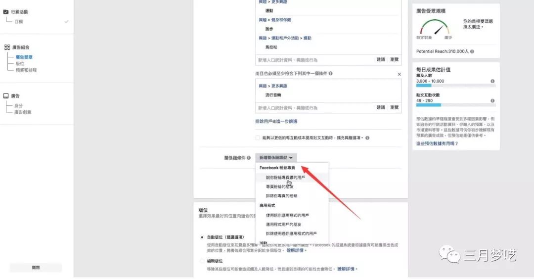Click info icon beside 觸及人數 estimate
Viewport: 534px width, 279px height.
point(492,81)
